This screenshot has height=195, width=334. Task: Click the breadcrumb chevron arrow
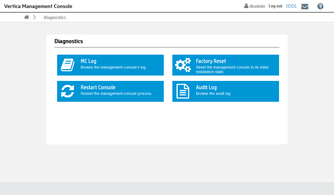pyautogui.click(x=35, y=17)
